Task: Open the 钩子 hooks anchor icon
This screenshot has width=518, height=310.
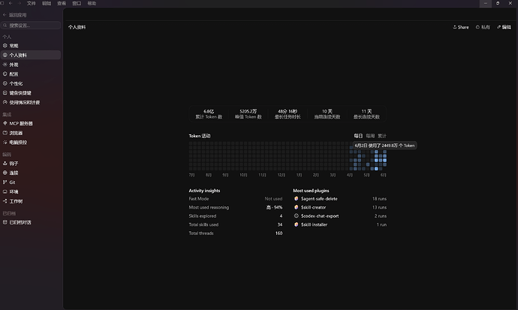Action: 5,163
